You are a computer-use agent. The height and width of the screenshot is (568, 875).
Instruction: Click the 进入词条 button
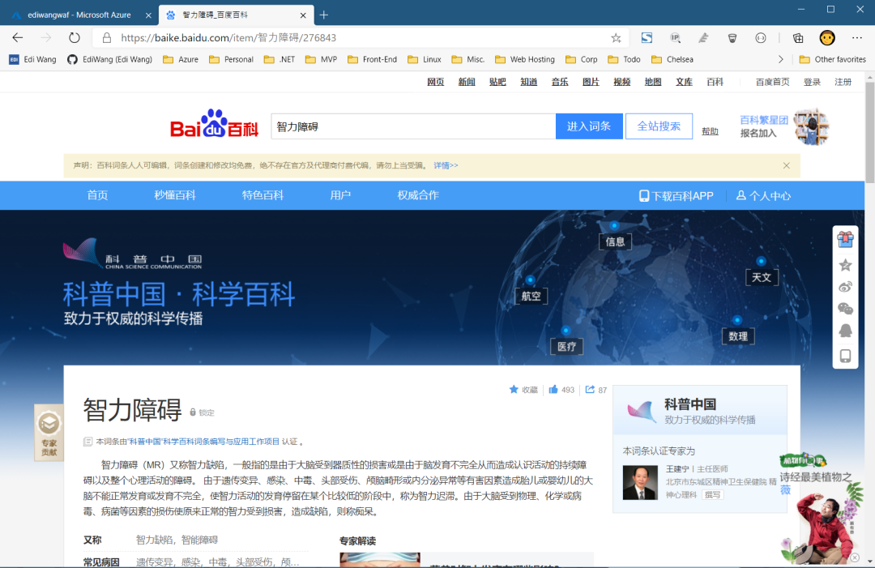589,126
